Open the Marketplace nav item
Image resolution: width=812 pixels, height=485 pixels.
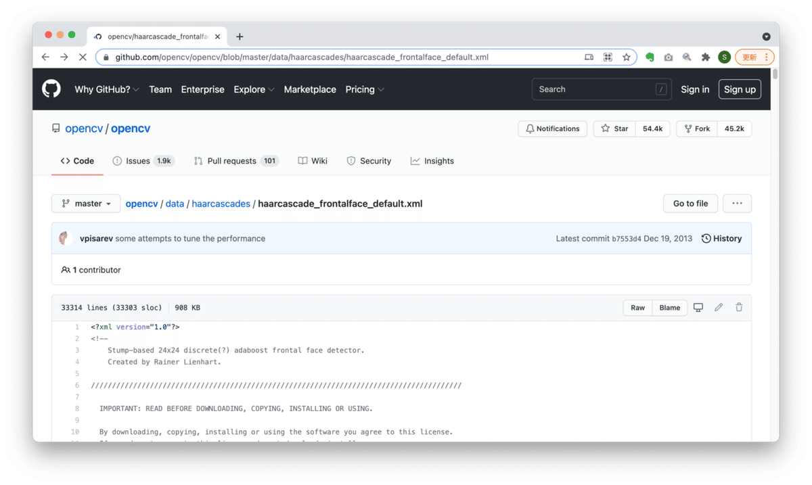coord(310,89)
